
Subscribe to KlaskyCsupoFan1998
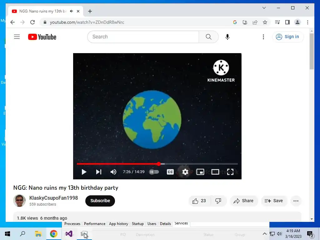coord(100,201)
